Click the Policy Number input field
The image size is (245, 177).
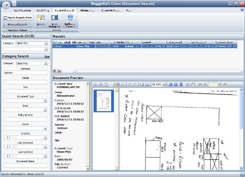tap(25, 119)
